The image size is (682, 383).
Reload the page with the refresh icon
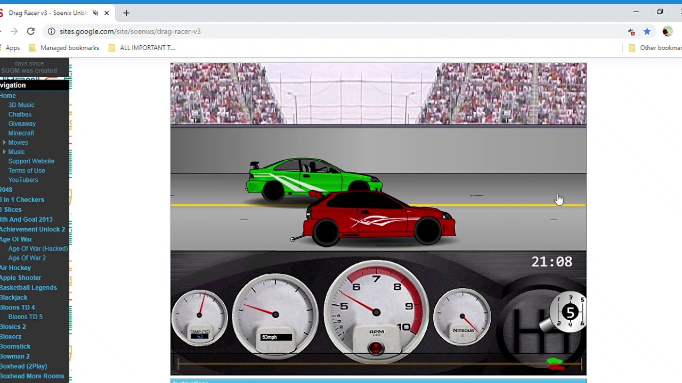click(31, 31)
